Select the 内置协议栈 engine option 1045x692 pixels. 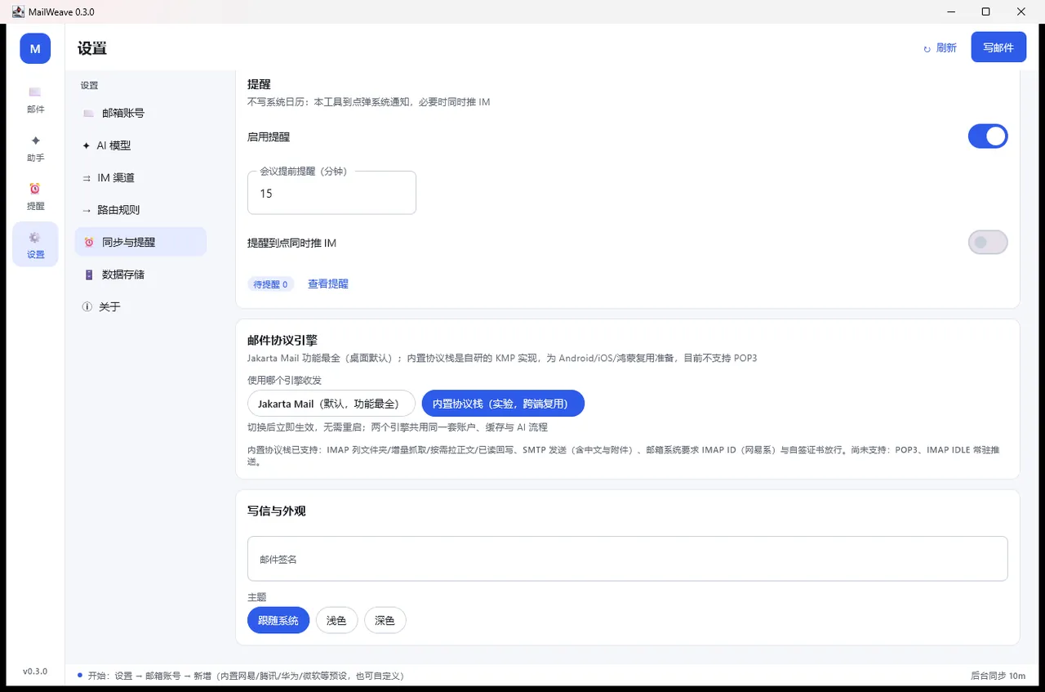pos(503,404)
